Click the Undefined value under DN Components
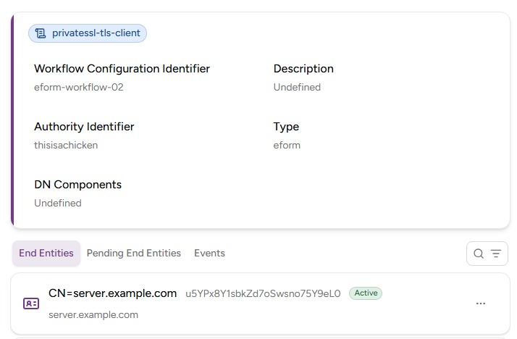517x339 pixels. click(x=58, y=204)
